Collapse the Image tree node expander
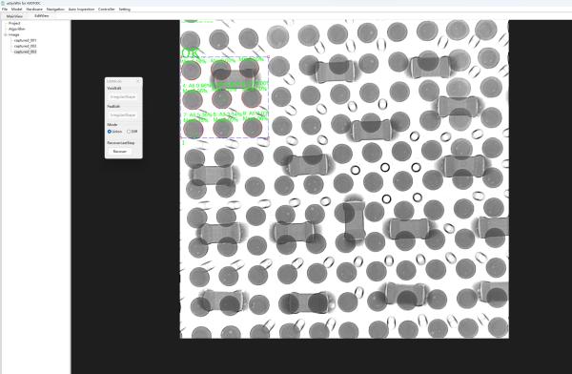Image resolution: width=572 pixels, height=374 pixels. [x=6, y=34]
